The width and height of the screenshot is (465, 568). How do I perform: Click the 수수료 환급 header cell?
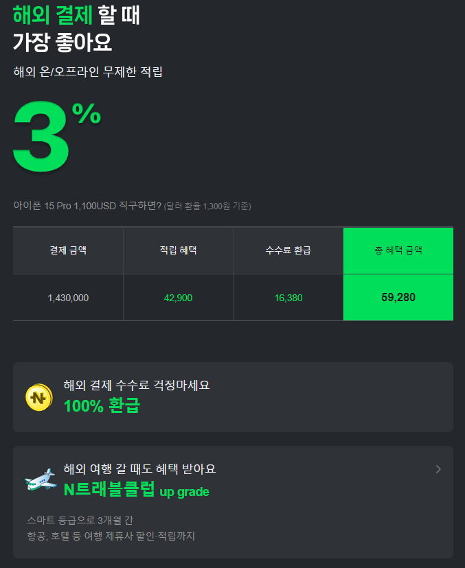(288, 250)
